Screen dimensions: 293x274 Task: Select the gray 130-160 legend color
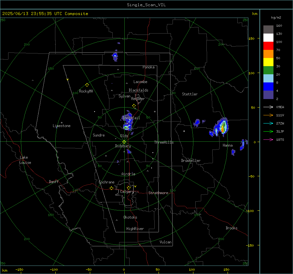tap(268, 30)
